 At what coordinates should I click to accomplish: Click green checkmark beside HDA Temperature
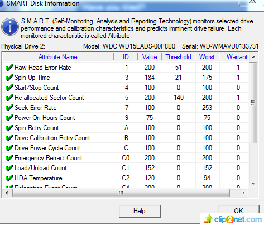9,178
